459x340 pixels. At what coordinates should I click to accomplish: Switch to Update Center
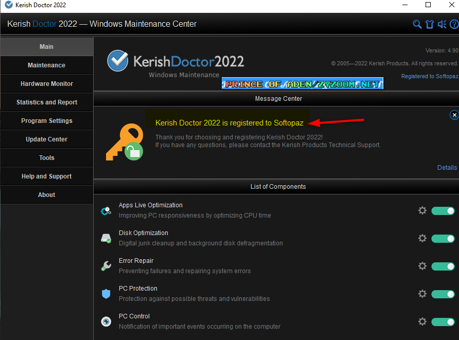47,139
